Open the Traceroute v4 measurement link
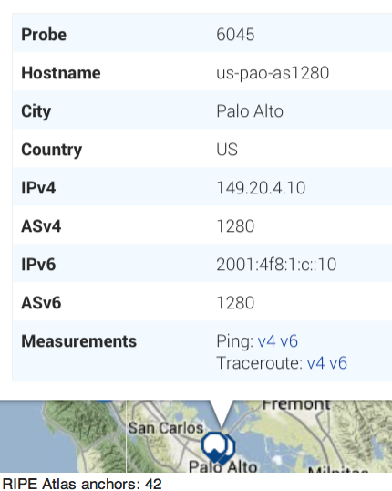The height and width of the screenshot is (491, 392). (x=315, y=363)
